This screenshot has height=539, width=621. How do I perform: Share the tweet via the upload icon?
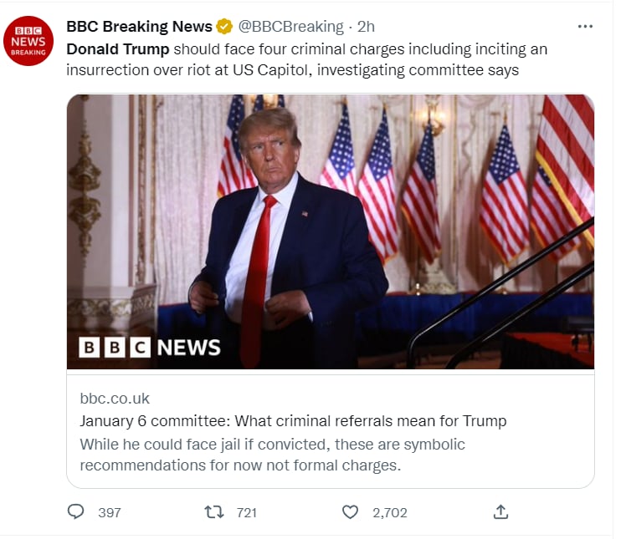click(x=500, y=511)
